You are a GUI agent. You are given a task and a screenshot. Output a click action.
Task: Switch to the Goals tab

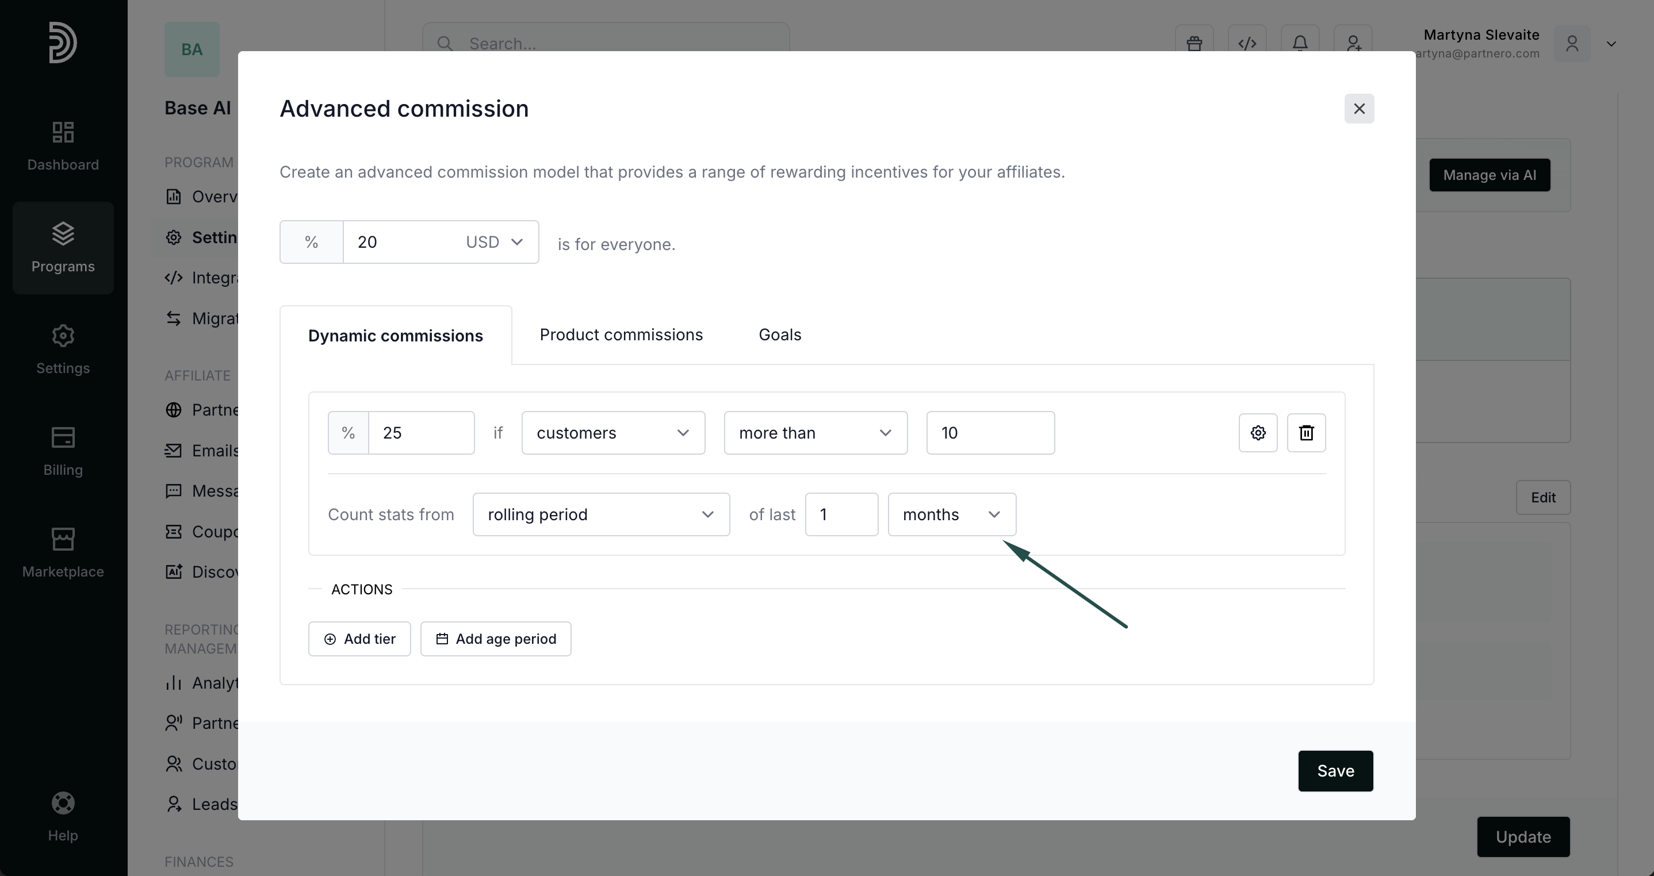[x=779, y=335]
